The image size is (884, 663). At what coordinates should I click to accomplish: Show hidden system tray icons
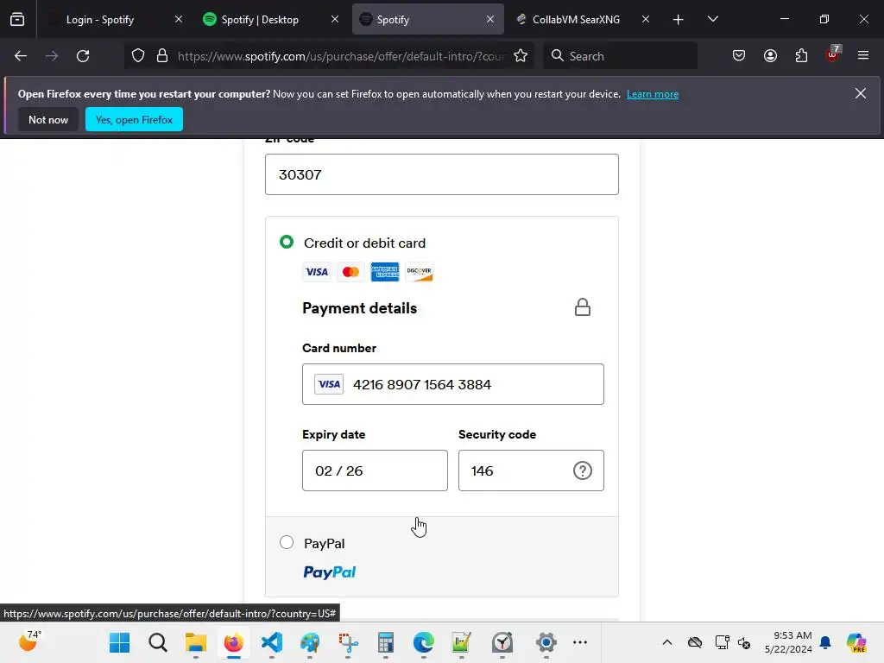point(667,642)
